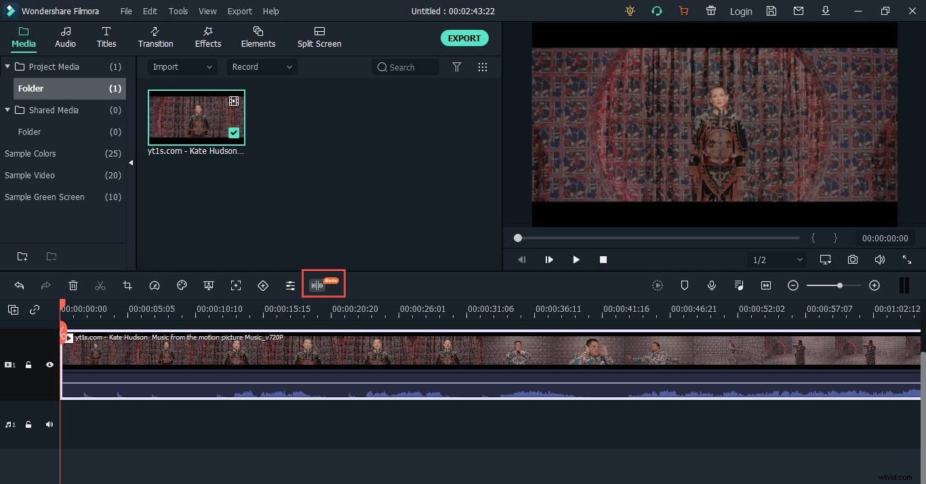Expand the playback quality 1/2 dropdown
The image size is (926, 484).
(777, 260)
